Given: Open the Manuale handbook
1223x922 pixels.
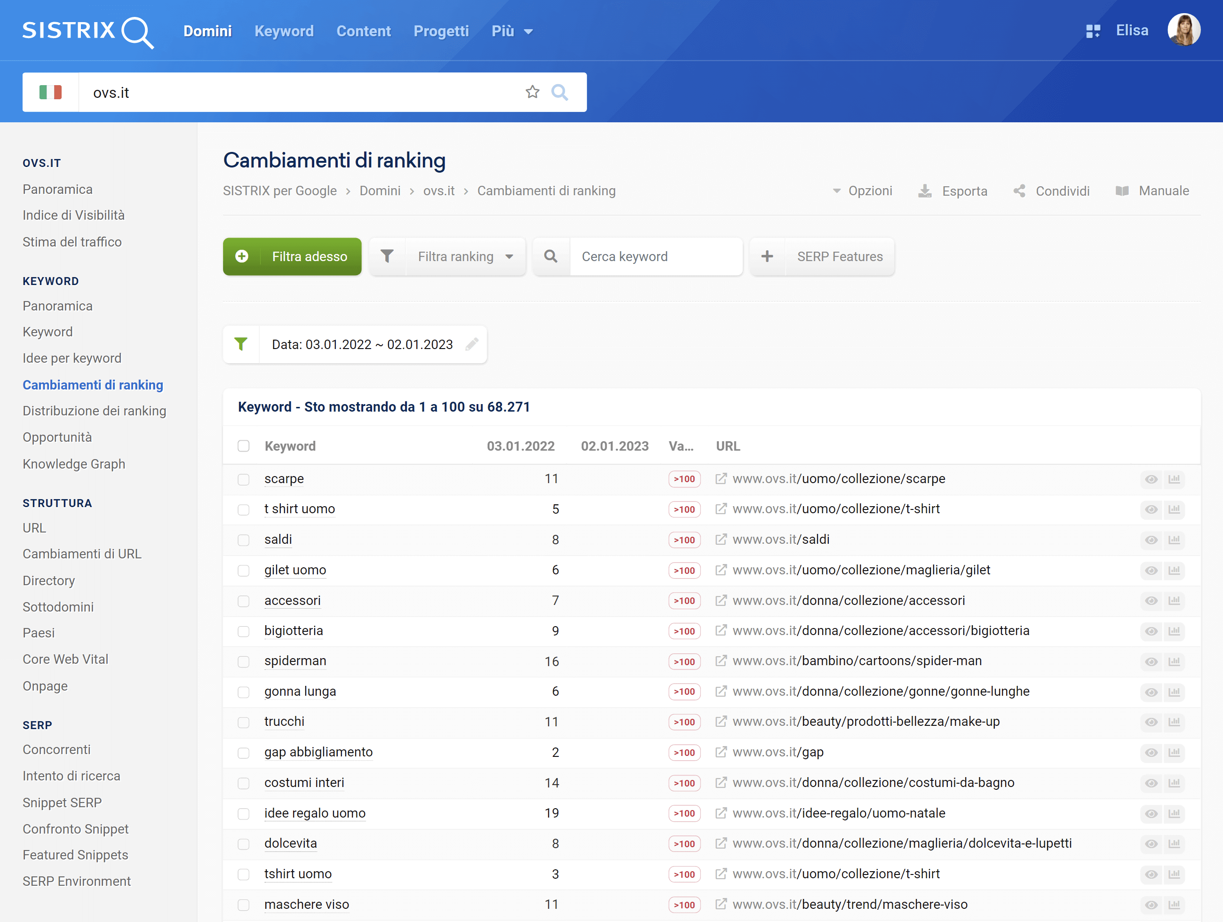Looking at the screenshot, I should [1152, 191].
